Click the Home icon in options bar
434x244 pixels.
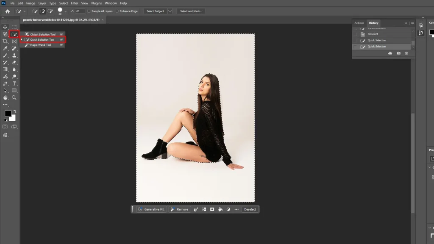click(x=8, y=11)
